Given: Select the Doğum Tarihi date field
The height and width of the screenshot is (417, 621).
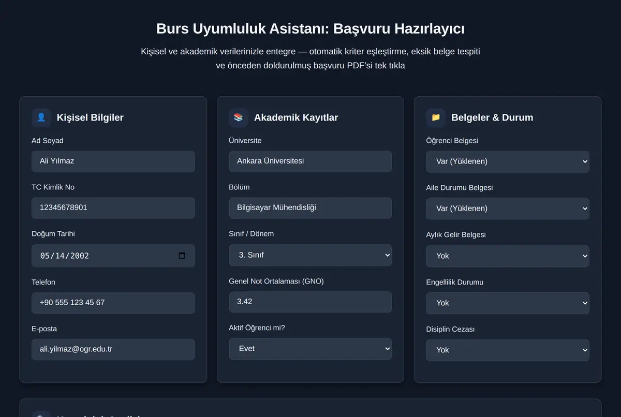Looking at the screenshot, I should [x=113, y=256].
